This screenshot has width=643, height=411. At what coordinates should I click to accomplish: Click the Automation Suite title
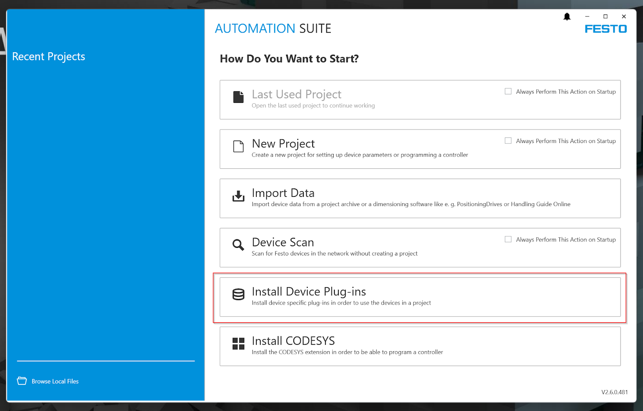click(x=273, y=29)
